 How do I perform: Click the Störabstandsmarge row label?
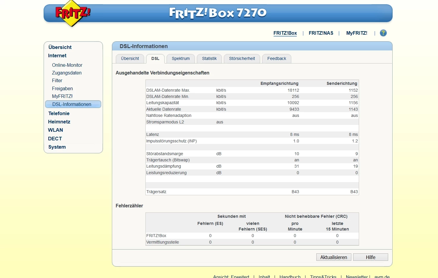point(165,154)
